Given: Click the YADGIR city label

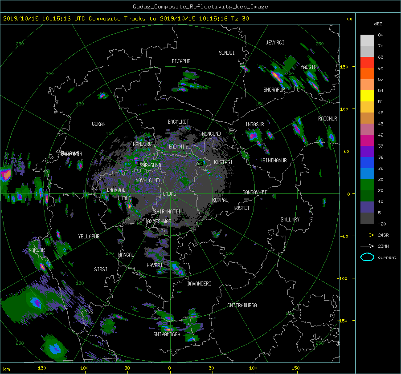Looking at the screenshot, I should (x=308, y=67).
